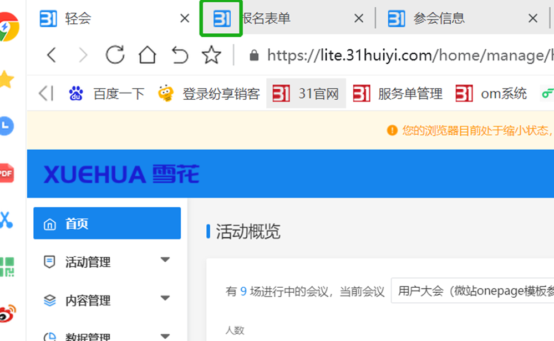
Task: Click the undo restore-tab arrow icon
Action: [180, 55]
